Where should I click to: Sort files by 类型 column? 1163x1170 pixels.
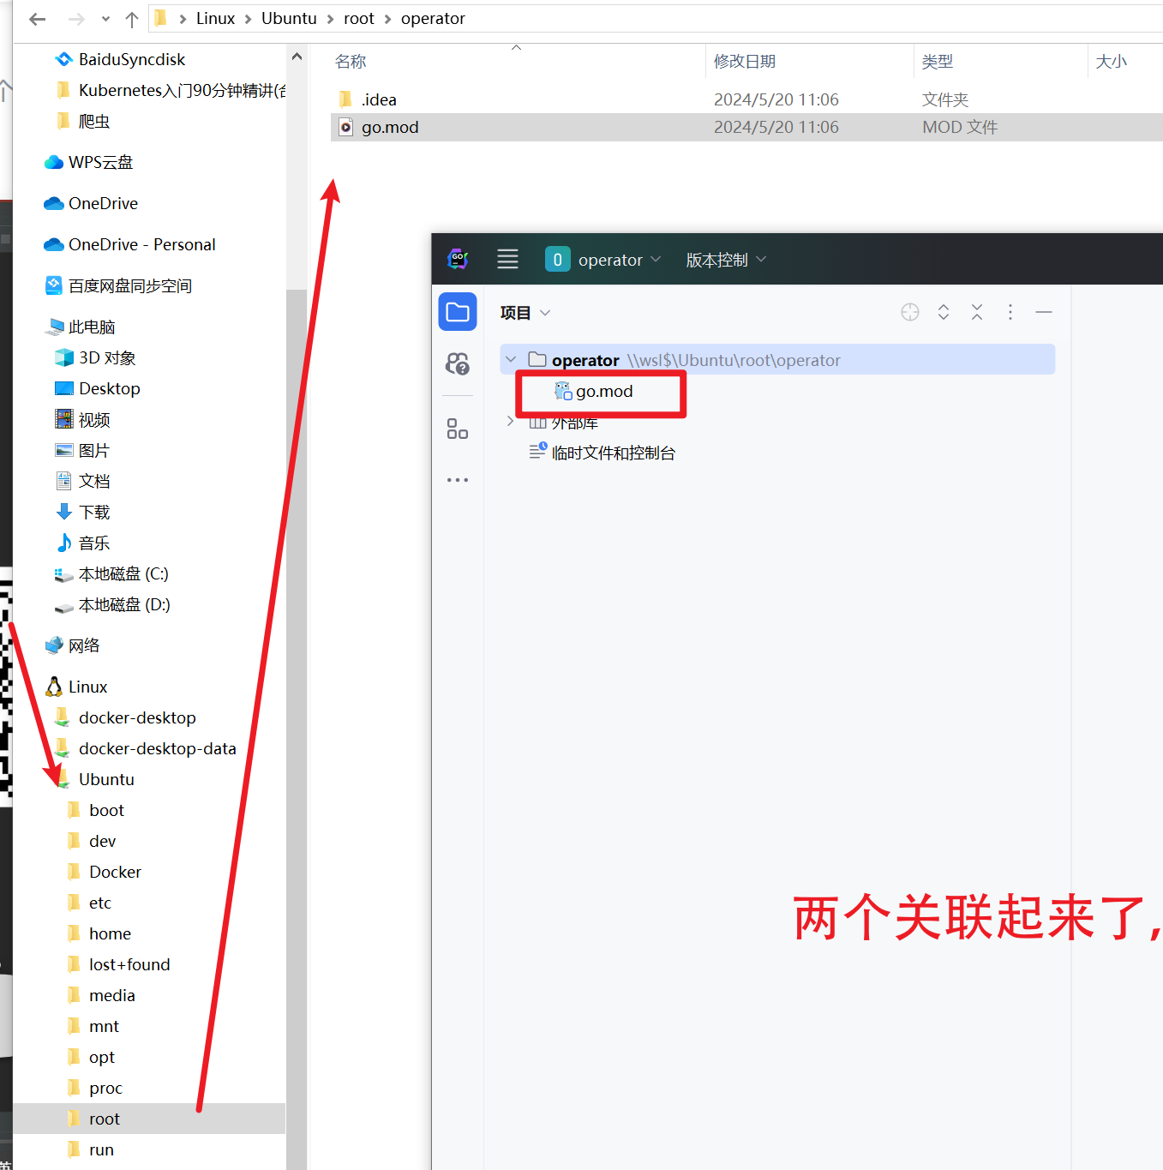937,61
